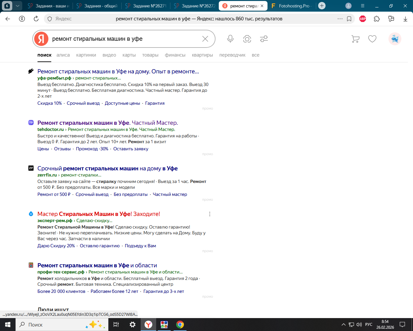
Task: Close the active 'ремонт стира' tab
Action: coord(262,6)
